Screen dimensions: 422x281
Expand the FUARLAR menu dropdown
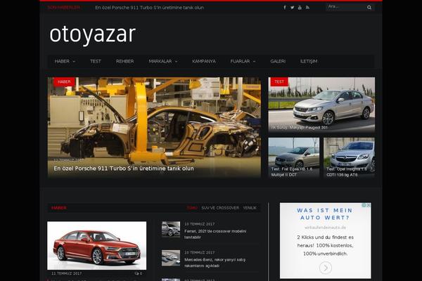(x=243, y=61)
